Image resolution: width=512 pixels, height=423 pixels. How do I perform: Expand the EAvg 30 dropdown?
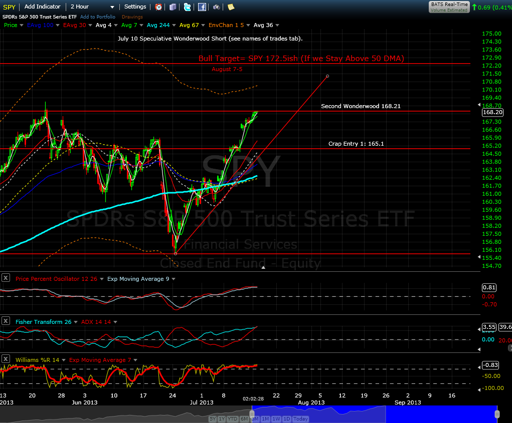click(90, 25)
